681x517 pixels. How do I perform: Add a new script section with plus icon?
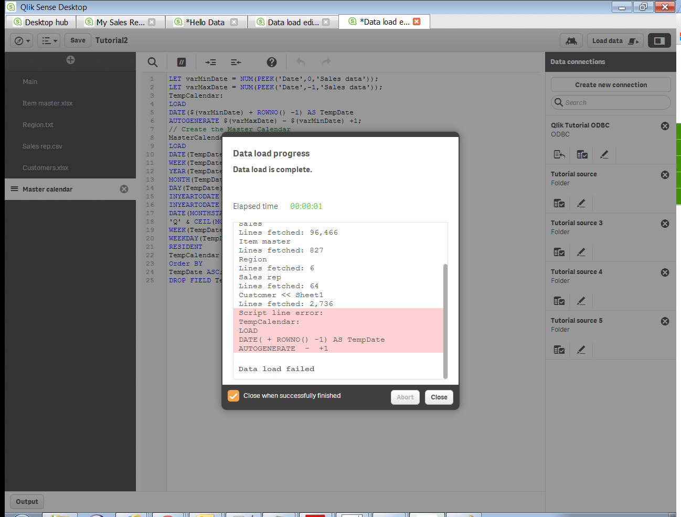pyautogui.click(x=70, y=60)
